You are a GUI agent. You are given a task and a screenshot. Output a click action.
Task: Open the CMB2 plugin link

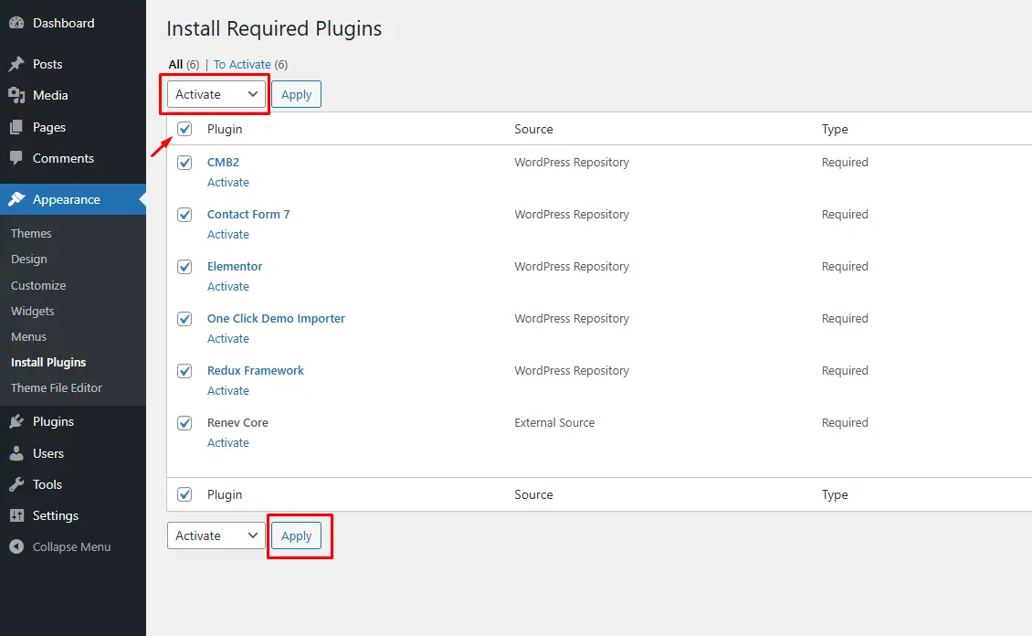click(x=223, y=163)
